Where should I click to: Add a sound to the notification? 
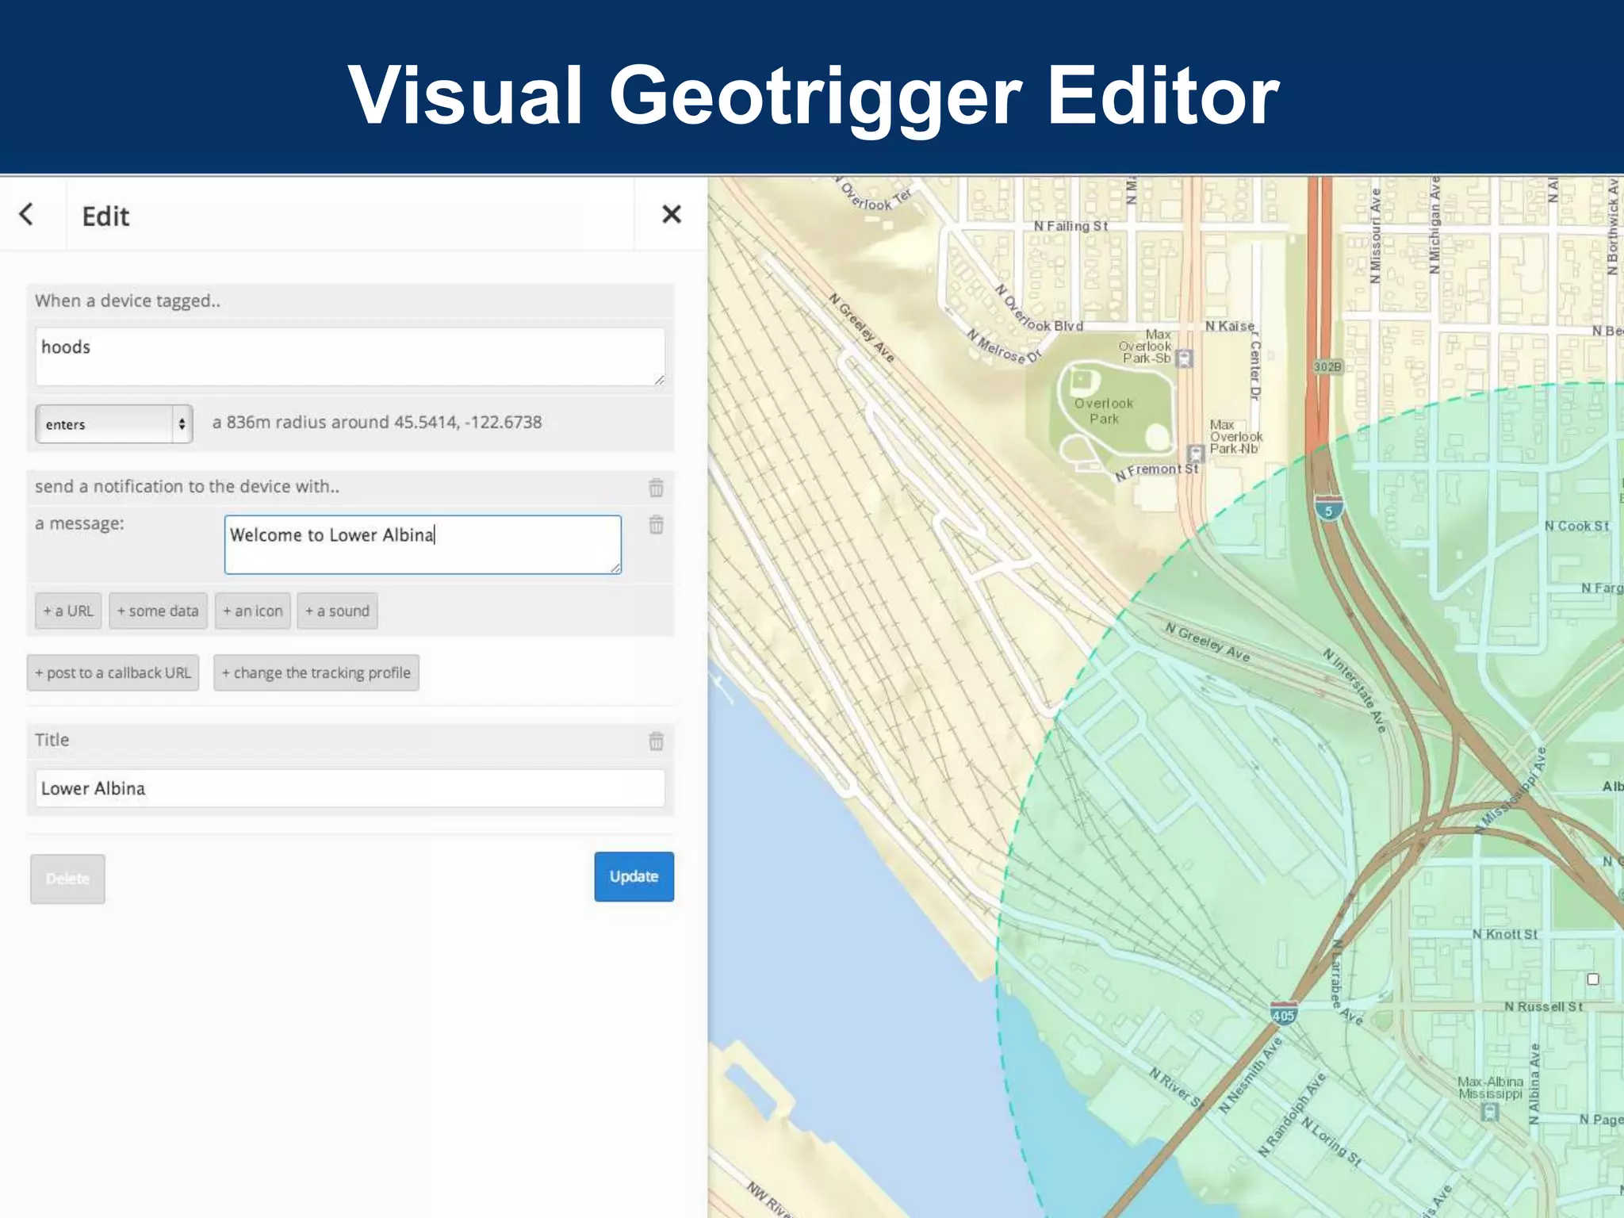coord(337,611)
